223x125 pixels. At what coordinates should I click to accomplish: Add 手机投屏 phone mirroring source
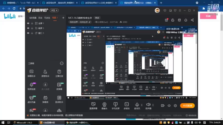pos(115,106)
